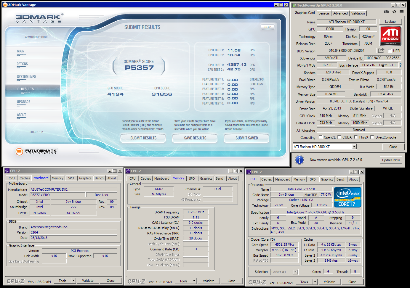Click the ATI Radeon Graphics logo

pos(390,36)
